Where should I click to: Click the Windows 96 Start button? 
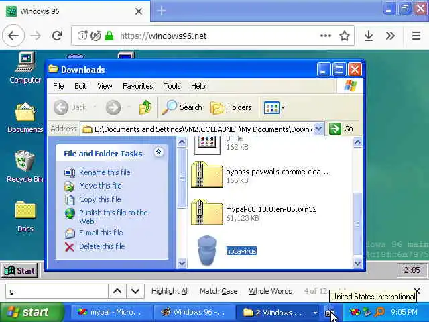19,270
